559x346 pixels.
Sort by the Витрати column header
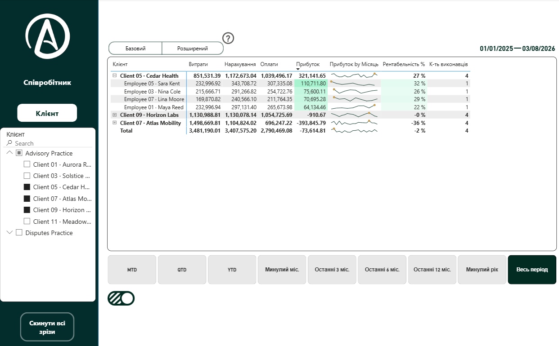pos(198,64)
